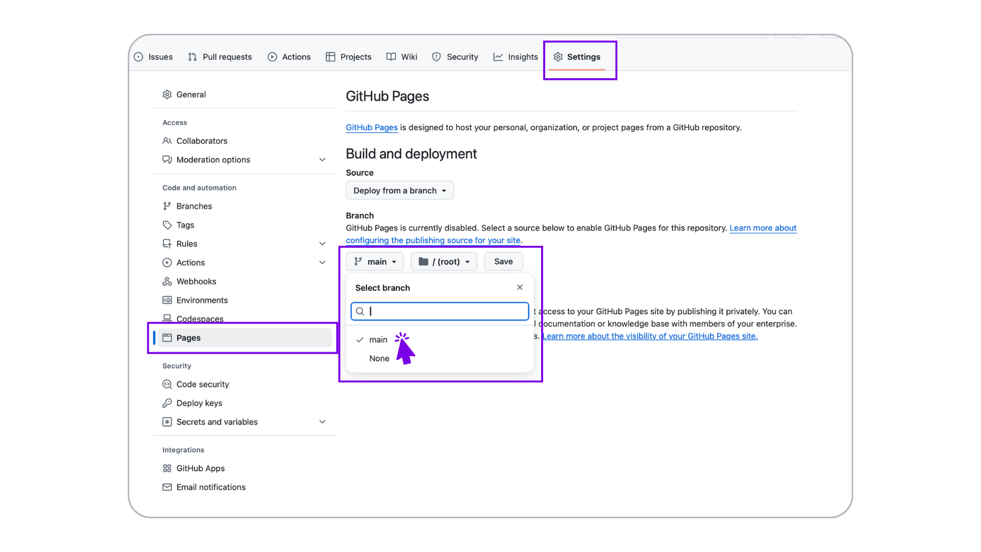Click the General gear icon in sidebar
This screenshot has height=552, width=981.
click(167, 95)
